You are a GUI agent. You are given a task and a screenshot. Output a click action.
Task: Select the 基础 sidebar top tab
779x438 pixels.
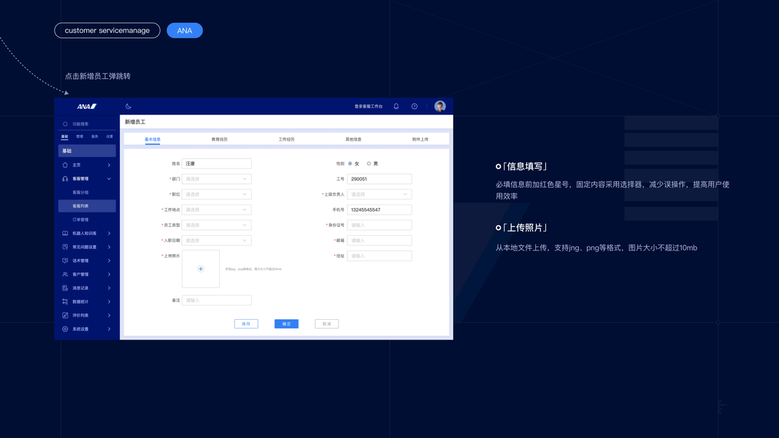tap(64, 137)
